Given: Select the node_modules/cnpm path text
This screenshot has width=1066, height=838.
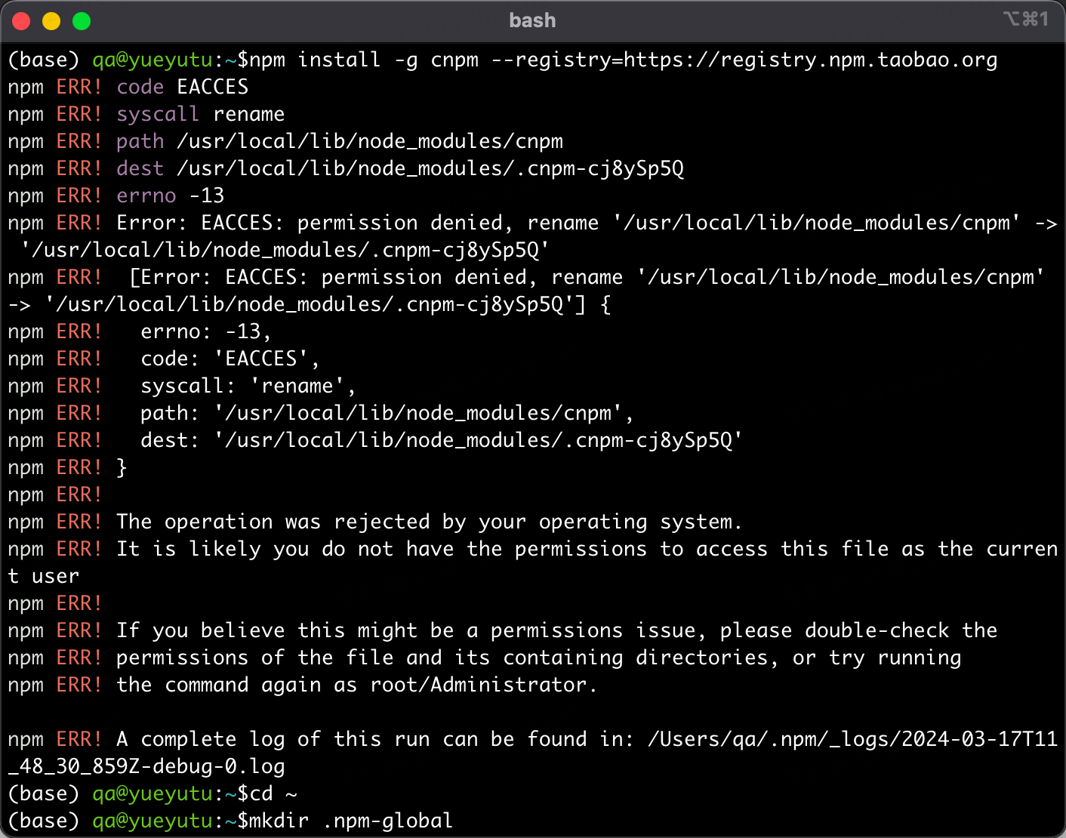Looking at the screenshot, I should (369, 141).
